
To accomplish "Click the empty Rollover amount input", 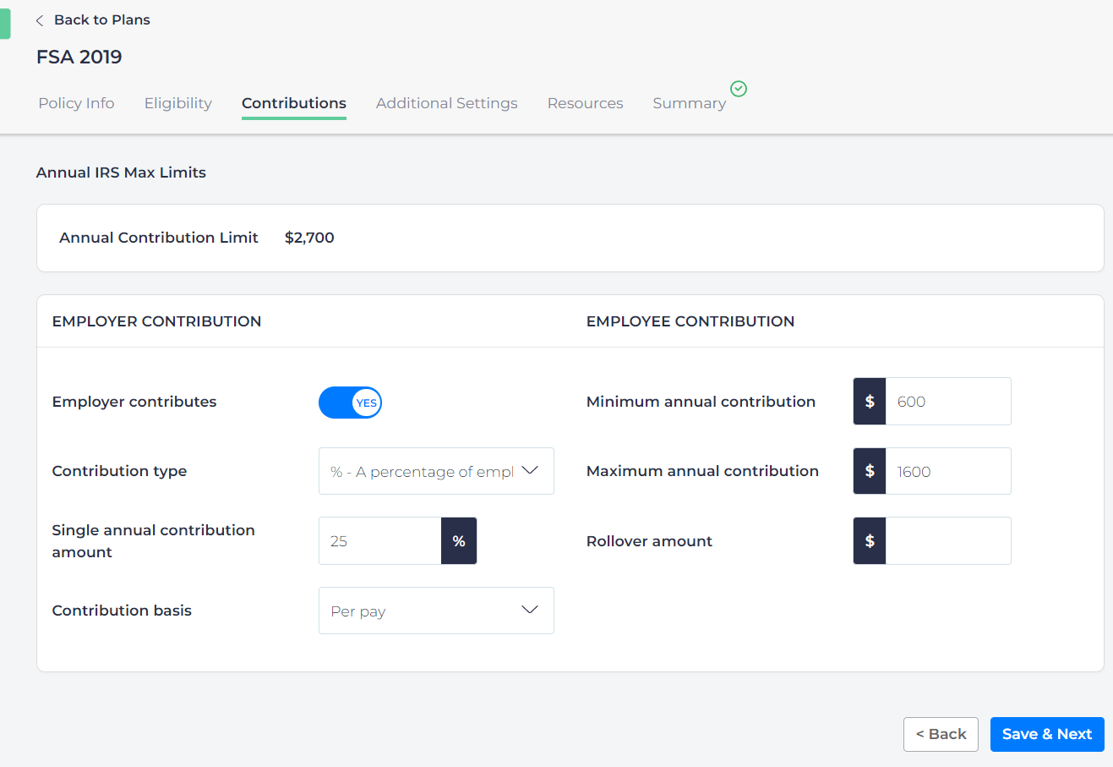I will (947, 541).
